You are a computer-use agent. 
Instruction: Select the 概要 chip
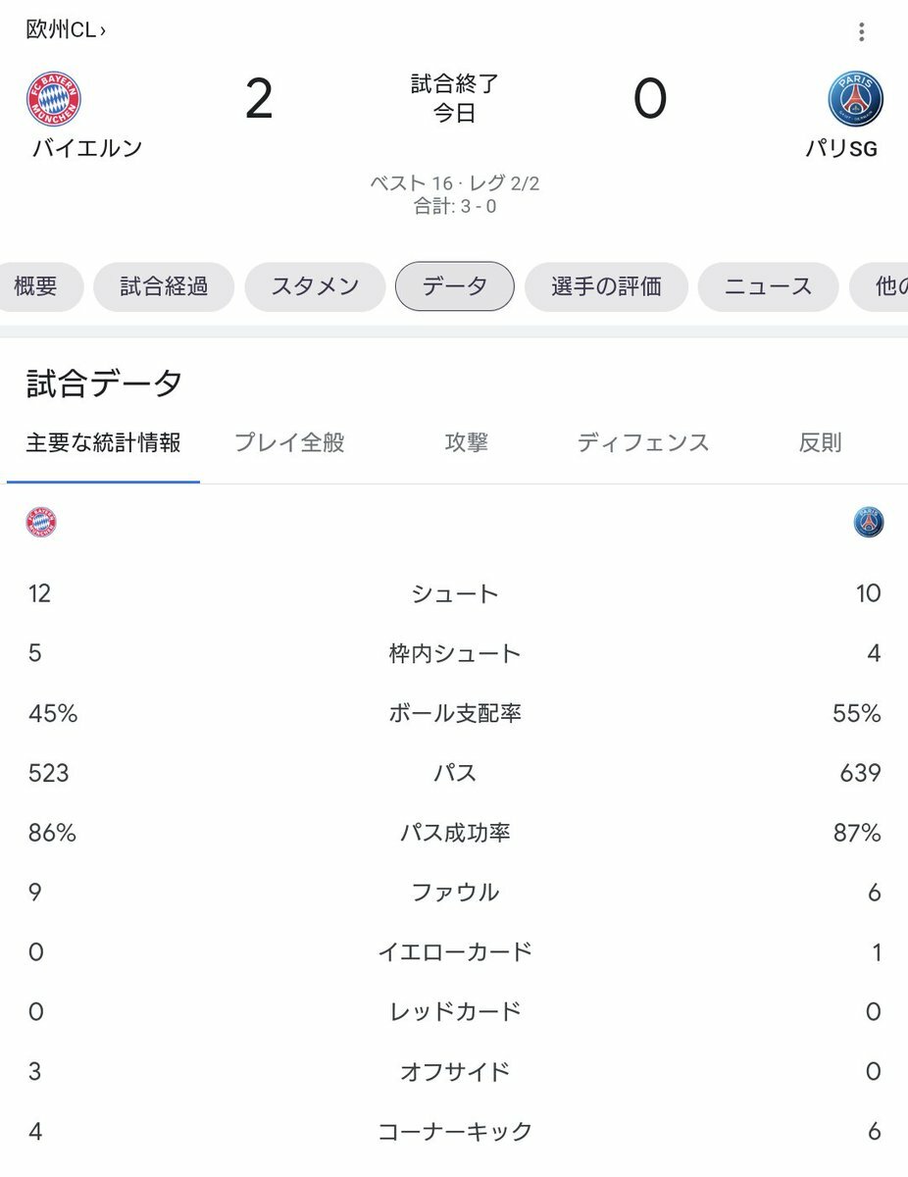point(36,286)
